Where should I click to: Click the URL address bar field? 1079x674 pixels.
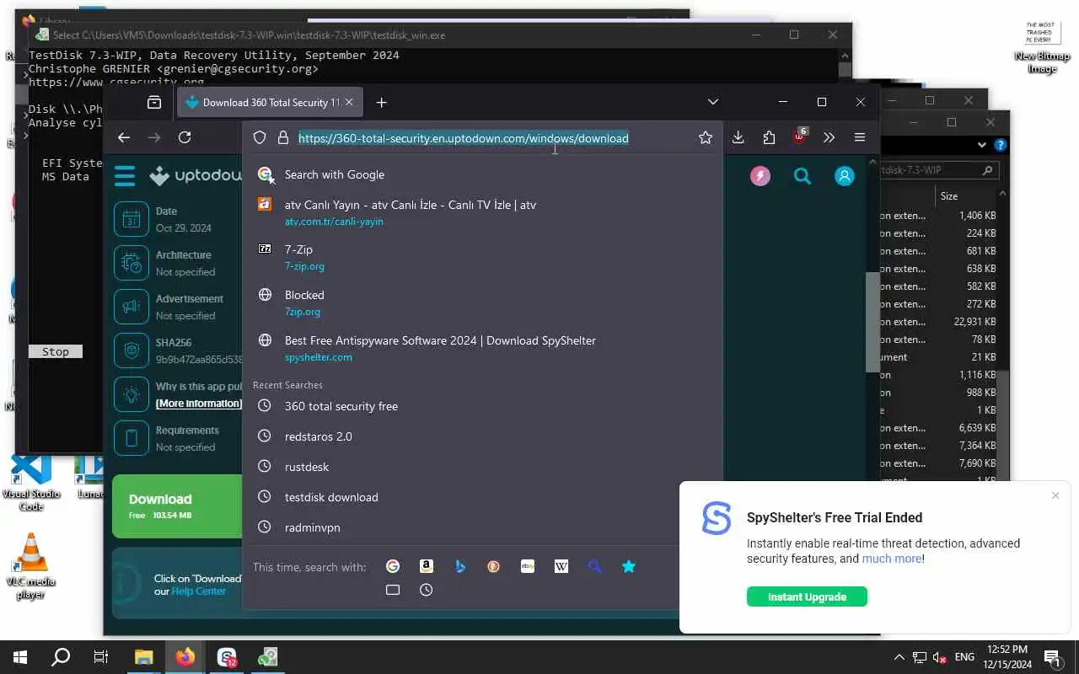(481, 137)
